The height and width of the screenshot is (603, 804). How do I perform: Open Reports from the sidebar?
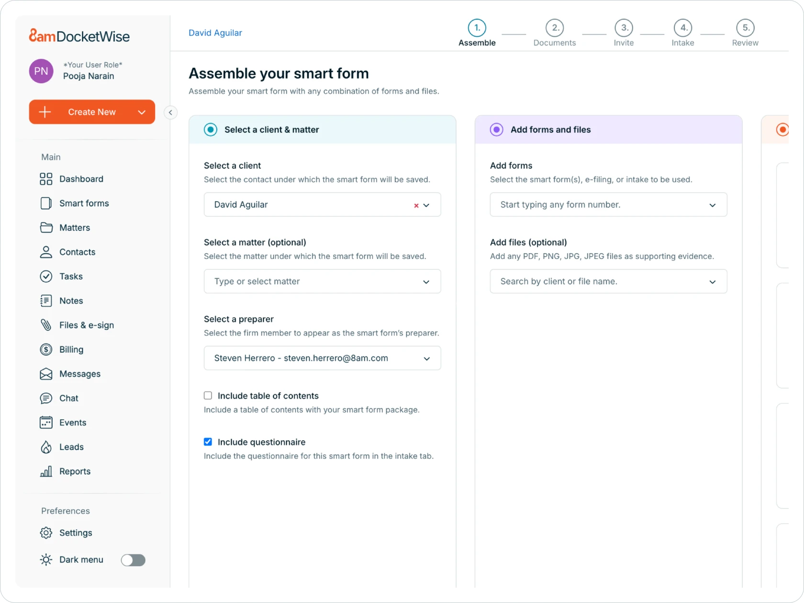75,471
